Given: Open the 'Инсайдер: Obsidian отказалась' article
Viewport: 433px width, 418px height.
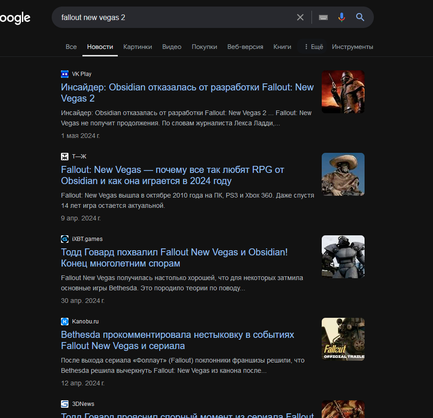Looking at the screenshot, I should point(187,93).
